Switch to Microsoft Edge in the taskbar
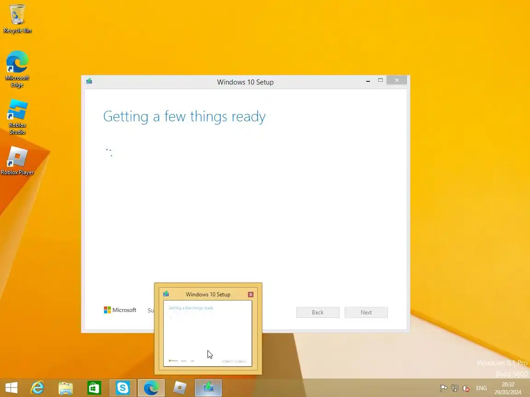 coord(151,387)
